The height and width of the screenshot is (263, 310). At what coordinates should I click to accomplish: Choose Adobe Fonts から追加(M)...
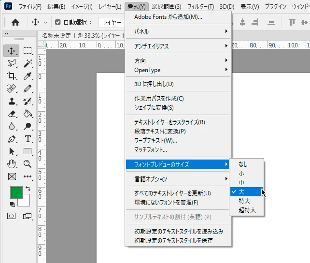178,17
